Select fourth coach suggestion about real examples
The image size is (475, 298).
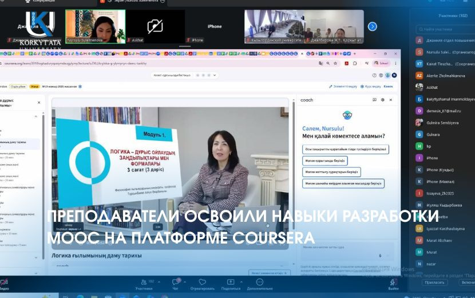[343, 183]
